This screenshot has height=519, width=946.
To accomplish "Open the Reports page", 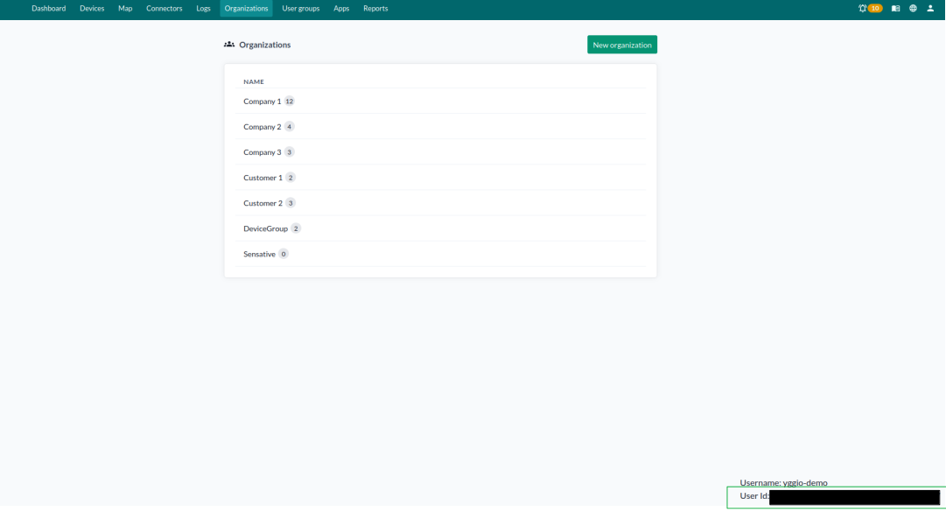I will [x=375, y=8].
